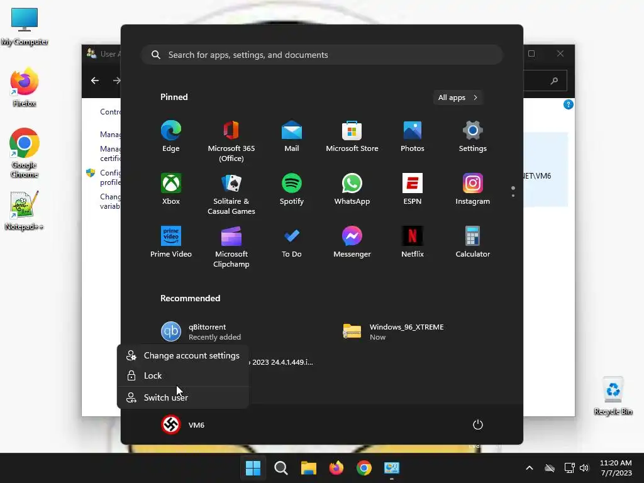The height and width of the screenshot is (483, 644).
Task: Launch the Netflix app
Action: [x=413, y=242]
